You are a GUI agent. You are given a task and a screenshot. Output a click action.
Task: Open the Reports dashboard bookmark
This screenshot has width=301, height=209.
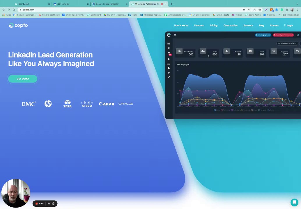49,15
